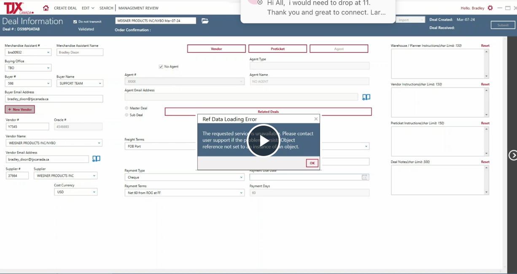Viewport: 517px width, 274px height.
Task: Click the Oracle # 4546693 field
Action: pos(78,126)
